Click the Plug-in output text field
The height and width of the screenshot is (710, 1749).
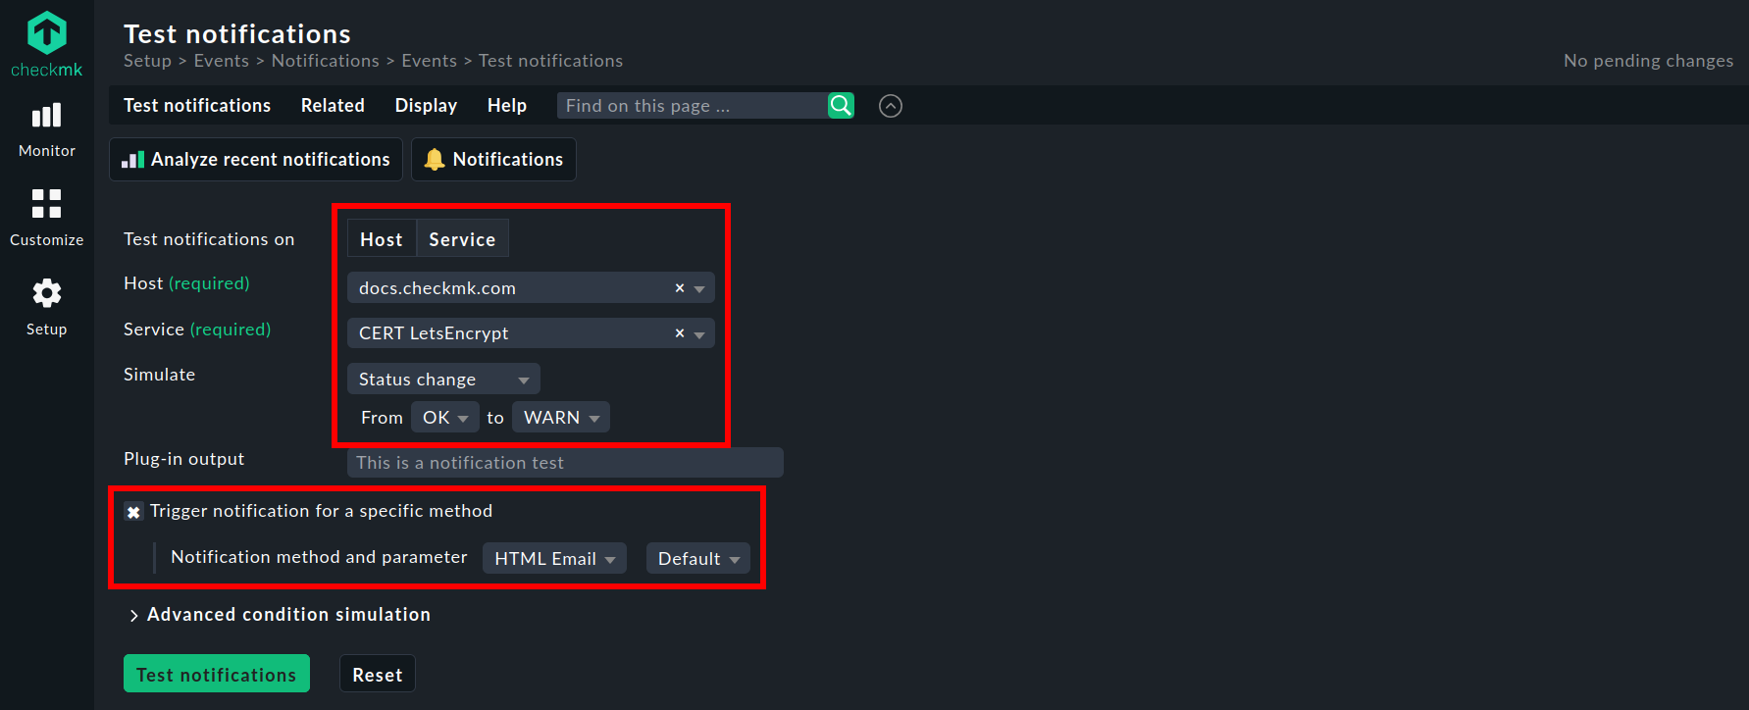click(565, 463)
